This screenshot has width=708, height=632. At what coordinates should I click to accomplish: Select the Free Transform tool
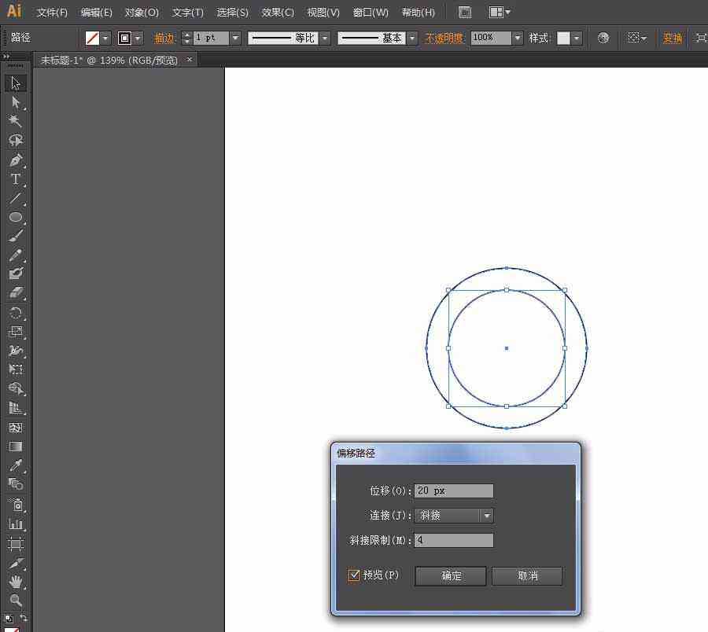coord(16,369)
